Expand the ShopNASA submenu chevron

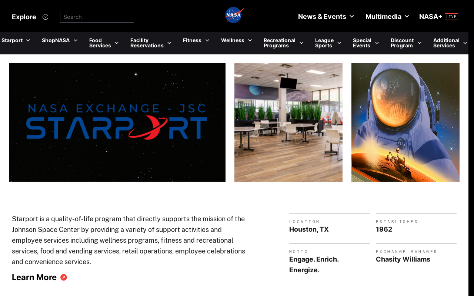point(76,40)
